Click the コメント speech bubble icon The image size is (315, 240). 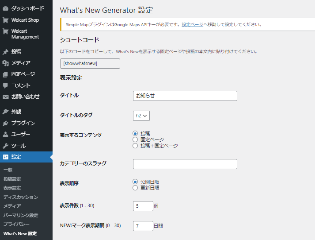6,85
